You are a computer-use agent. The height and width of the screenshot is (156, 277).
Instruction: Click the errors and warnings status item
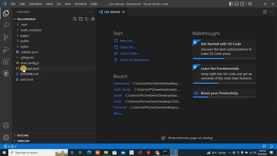[10, 146]
